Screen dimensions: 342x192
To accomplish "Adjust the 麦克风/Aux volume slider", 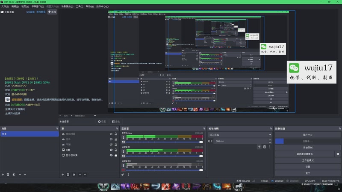I will pos(165,142).
